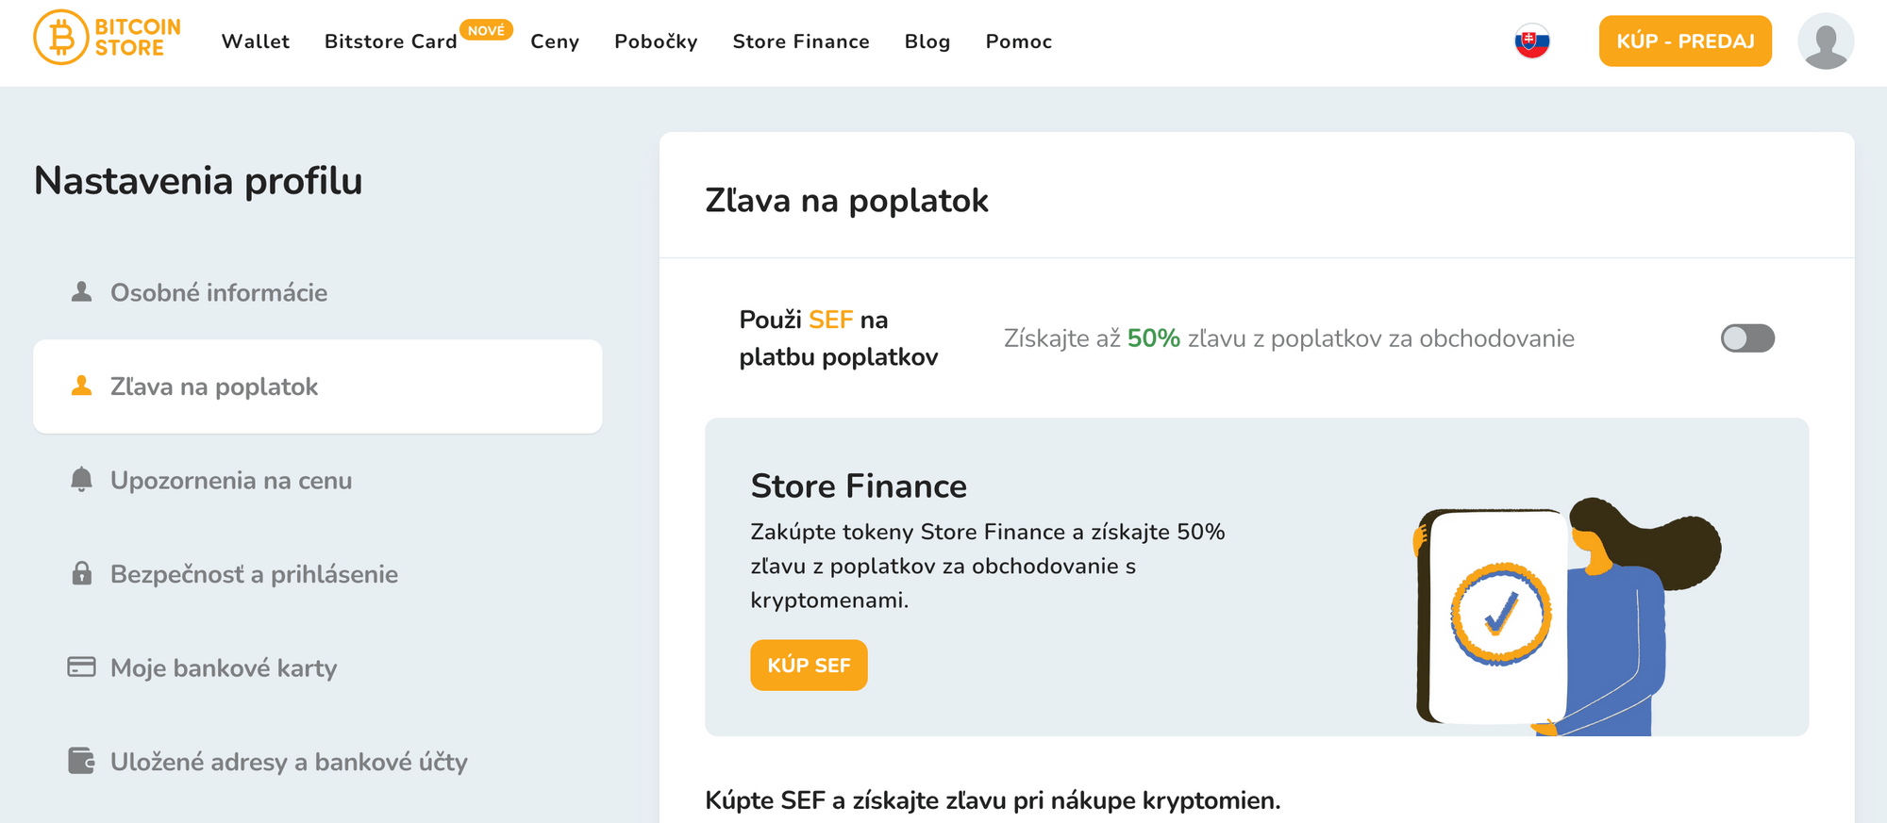
Task: Click the orange user icon on Zľava na poplatok
Action: click(x=80, y=387)
